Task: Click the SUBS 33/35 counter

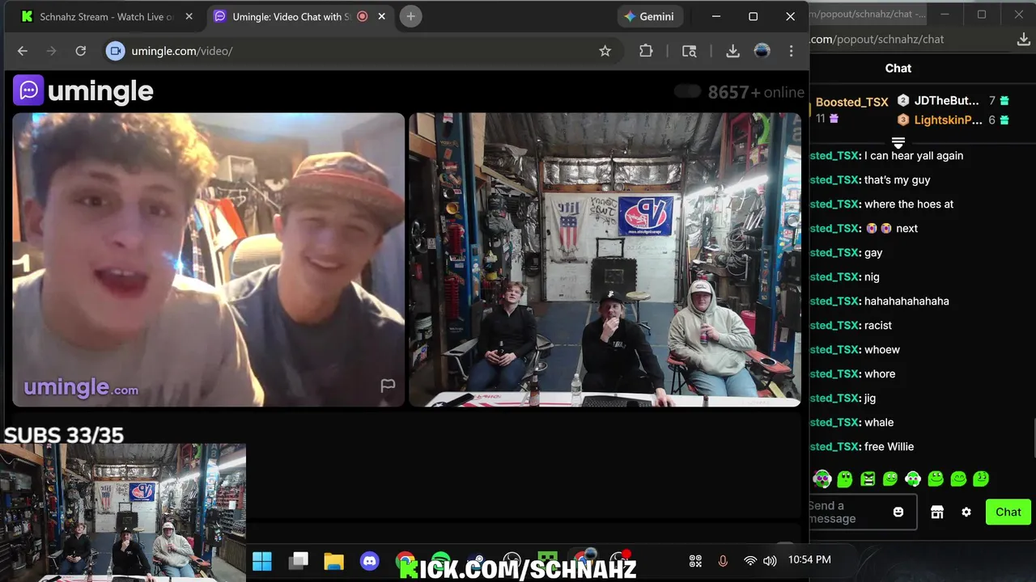Action: coord(64,435)
